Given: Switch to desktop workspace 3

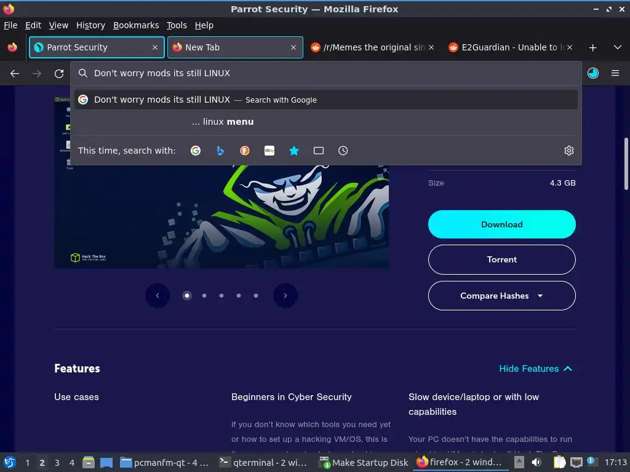Looking at the screenshot, I should [57, 463].
